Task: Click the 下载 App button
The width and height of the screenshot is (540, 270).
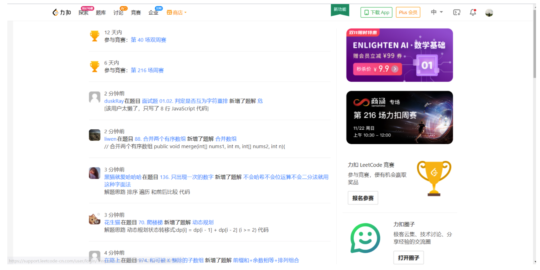Action: (x=377, y=12)
